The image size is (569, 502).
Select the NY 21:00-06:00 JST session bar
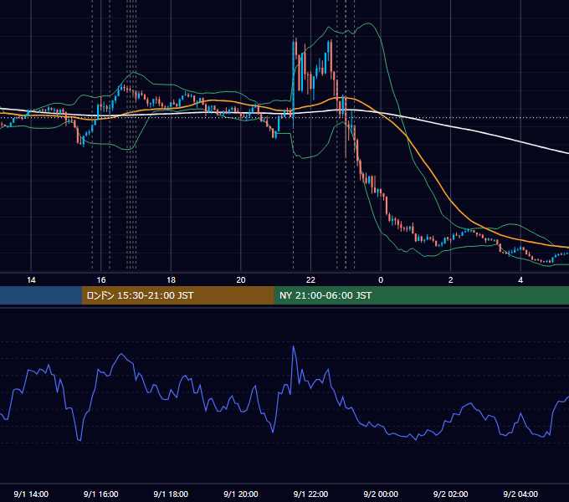[421, 295]
